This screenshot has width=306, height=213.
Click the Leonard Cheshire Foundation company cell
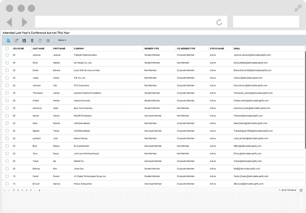[87, 93]
